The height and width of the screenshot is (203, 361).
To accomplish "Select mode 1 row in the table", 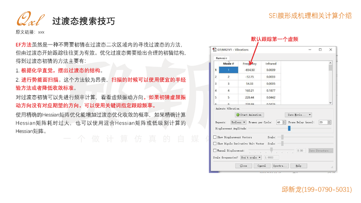I will pyautogui.click(x=228, y=70).
